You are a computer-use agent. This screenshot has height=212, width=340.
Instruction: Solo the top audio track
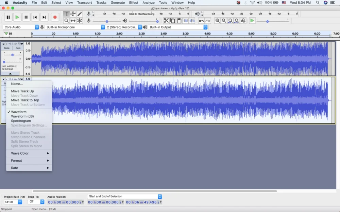point(18,48)
